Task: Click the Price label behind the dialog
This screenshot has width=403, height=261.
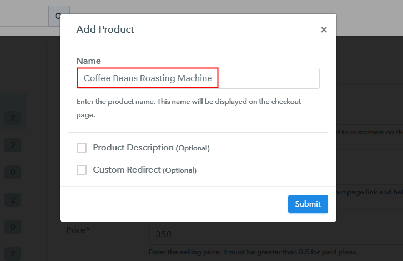Action: pos(78,230)
